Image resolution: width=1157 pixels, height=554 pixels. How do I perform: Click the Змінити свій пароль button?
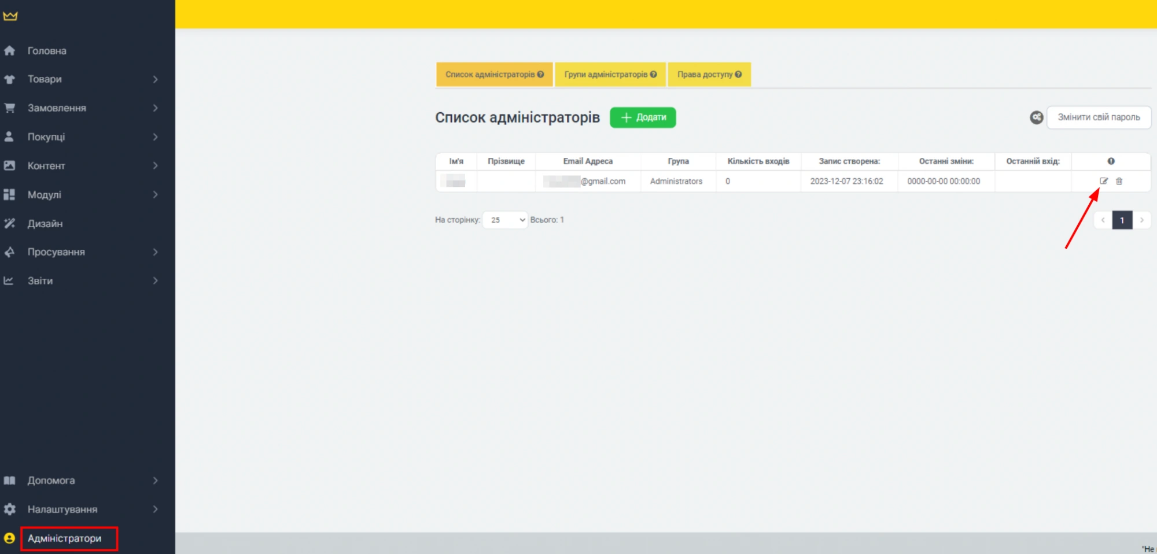1098,117
